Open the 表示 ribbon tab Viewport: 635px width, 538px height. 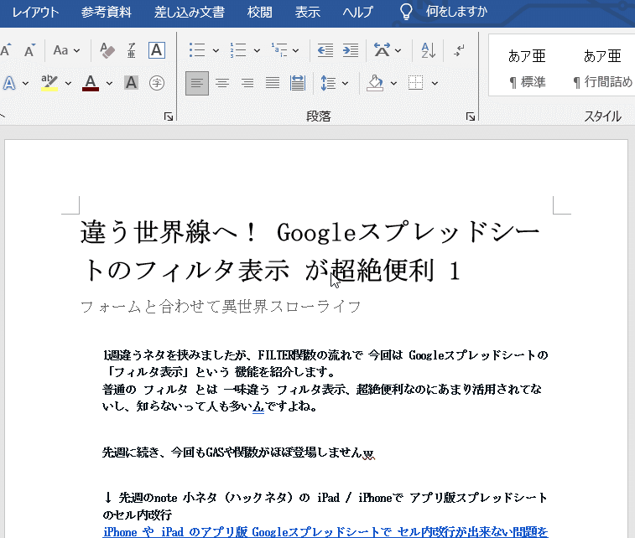(307, 12)
